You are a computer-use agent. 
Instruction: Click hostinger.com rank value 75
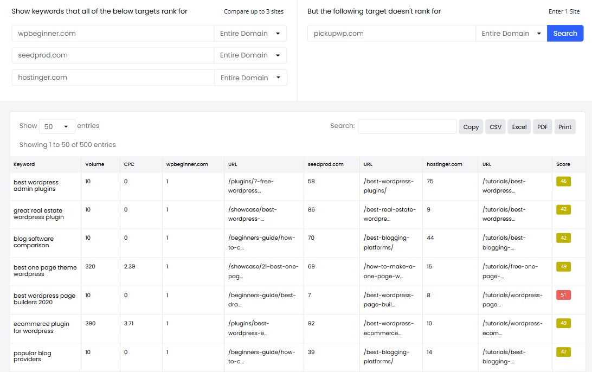click(430, 181)
